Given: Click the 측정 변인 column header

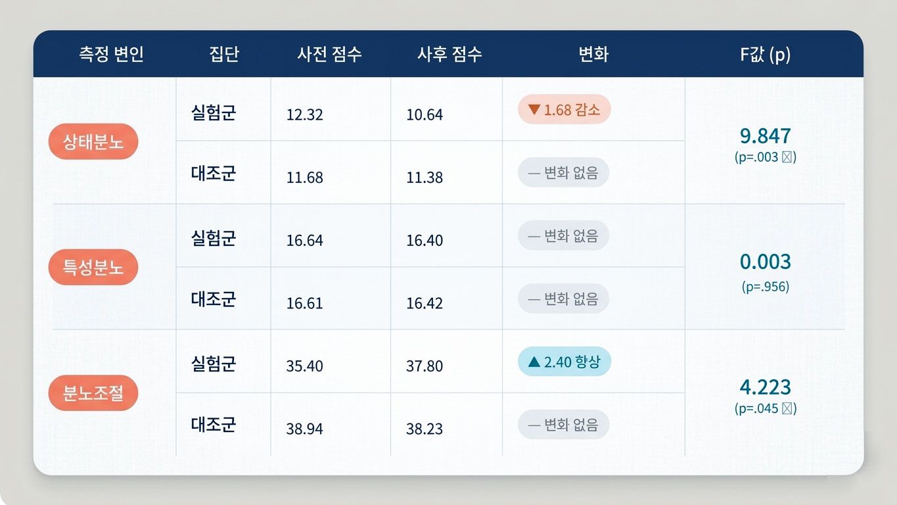Looking at the screenshot, I should [x=111, y=54].
